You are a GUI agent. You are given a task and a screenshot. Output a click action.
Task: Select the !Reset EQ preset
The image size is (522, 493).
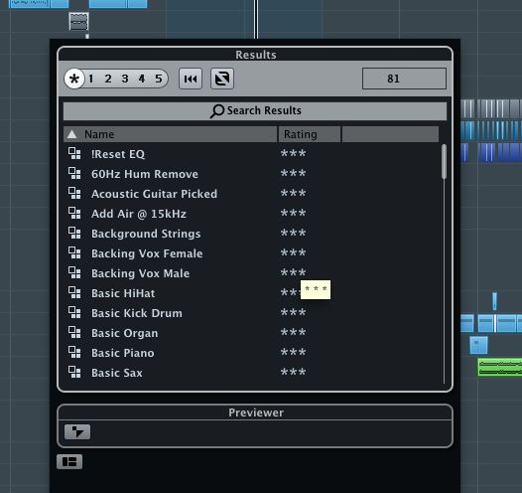[x=118, y=154]
